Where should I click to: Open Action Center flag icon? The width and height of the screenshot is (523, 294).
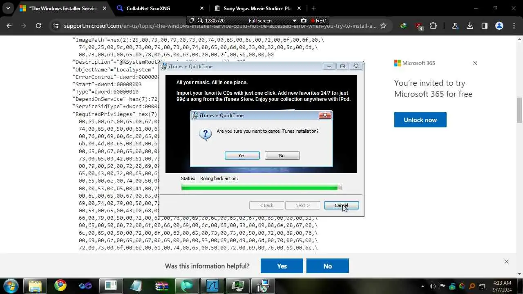(443, 286)
